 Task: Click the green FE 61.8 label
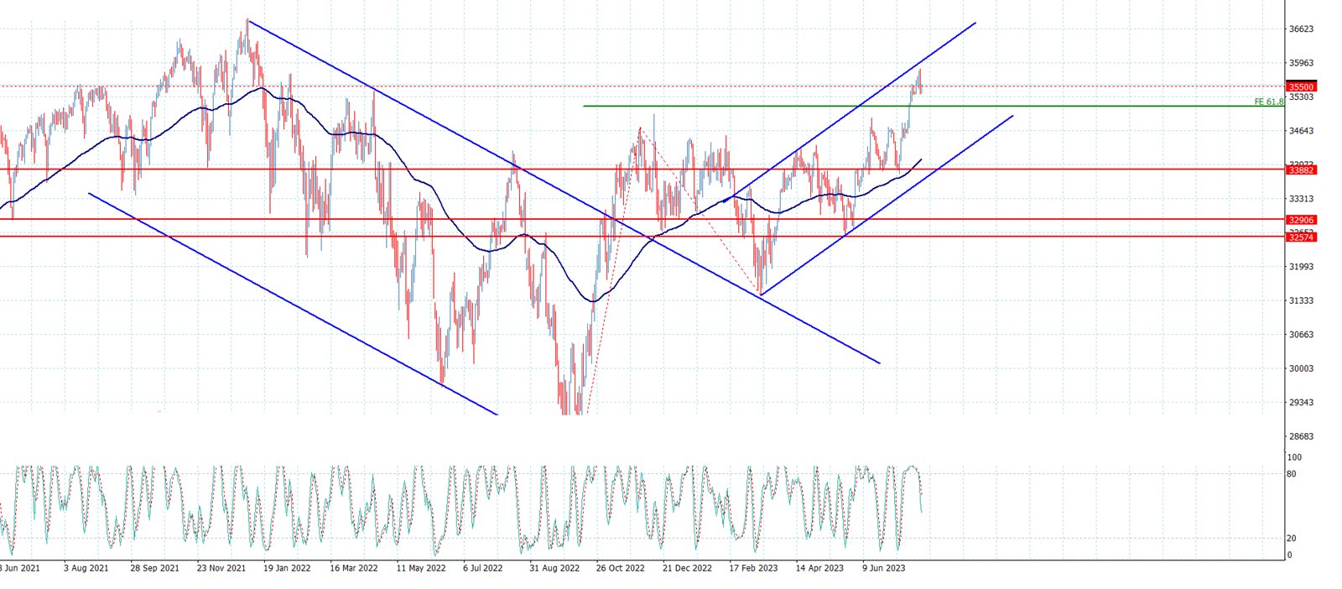pos(1268,102)
